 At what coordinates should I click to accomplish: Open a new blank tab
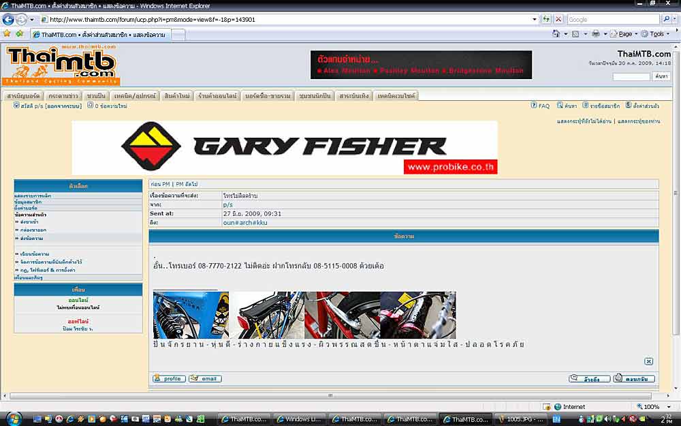pos(178,35)
